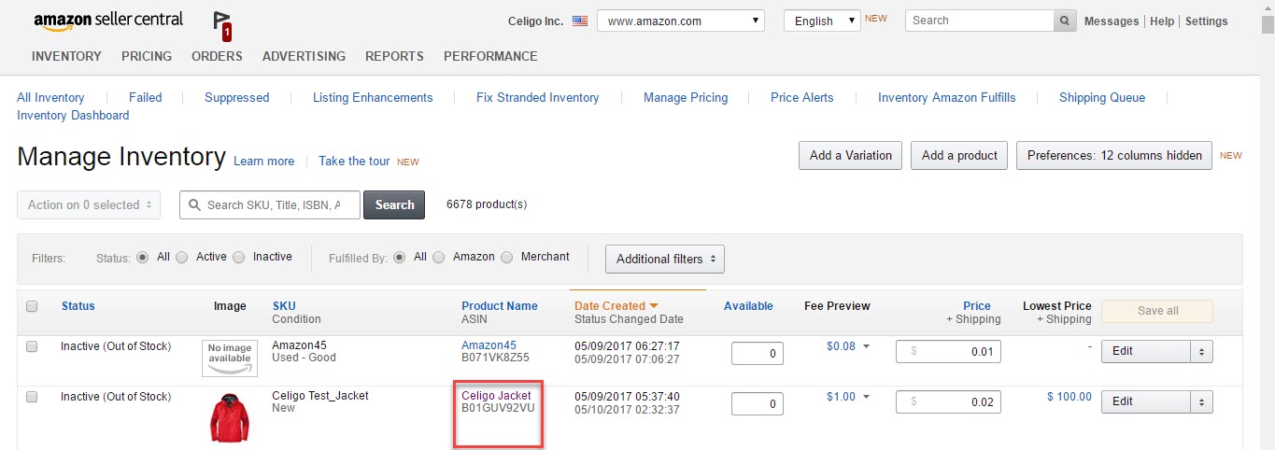Open the Celigo Jacket product link
Screen dimensions: 1275x450
[x=496, y=396]
